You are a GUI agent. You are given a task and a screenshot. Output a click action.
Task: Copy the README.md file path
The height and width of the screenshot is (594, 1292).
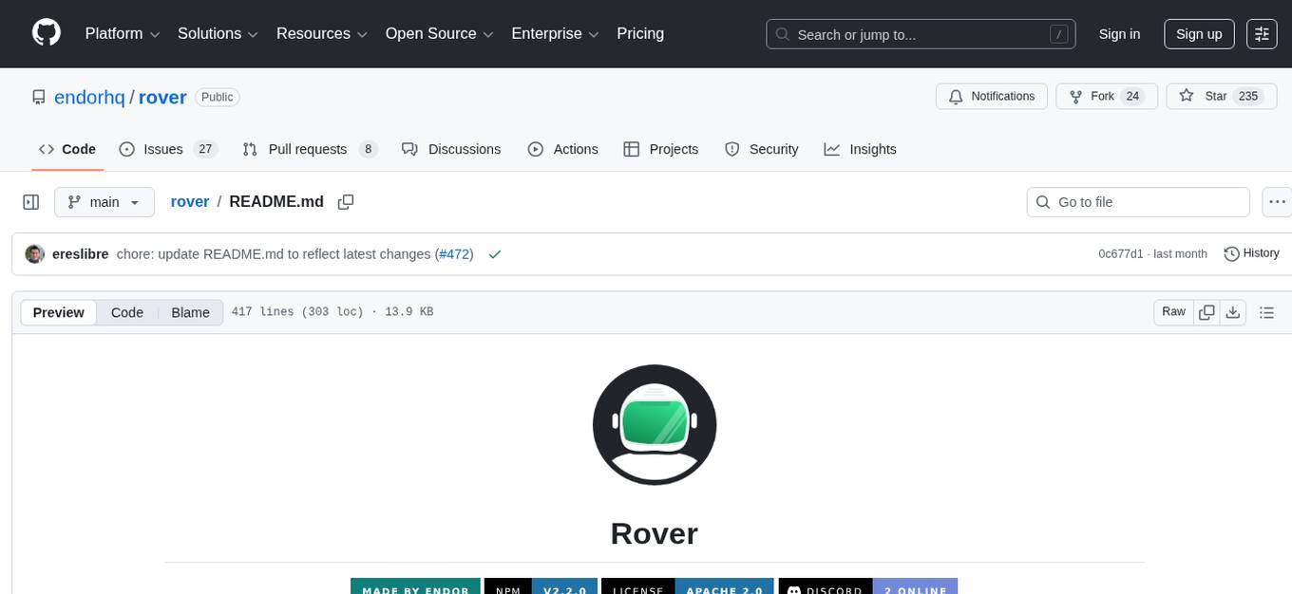tap(346, 201)
